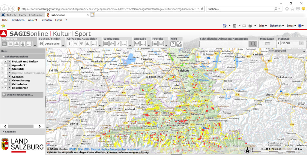
Task: Click the VAO route planner icon
Action: (179, 44)
